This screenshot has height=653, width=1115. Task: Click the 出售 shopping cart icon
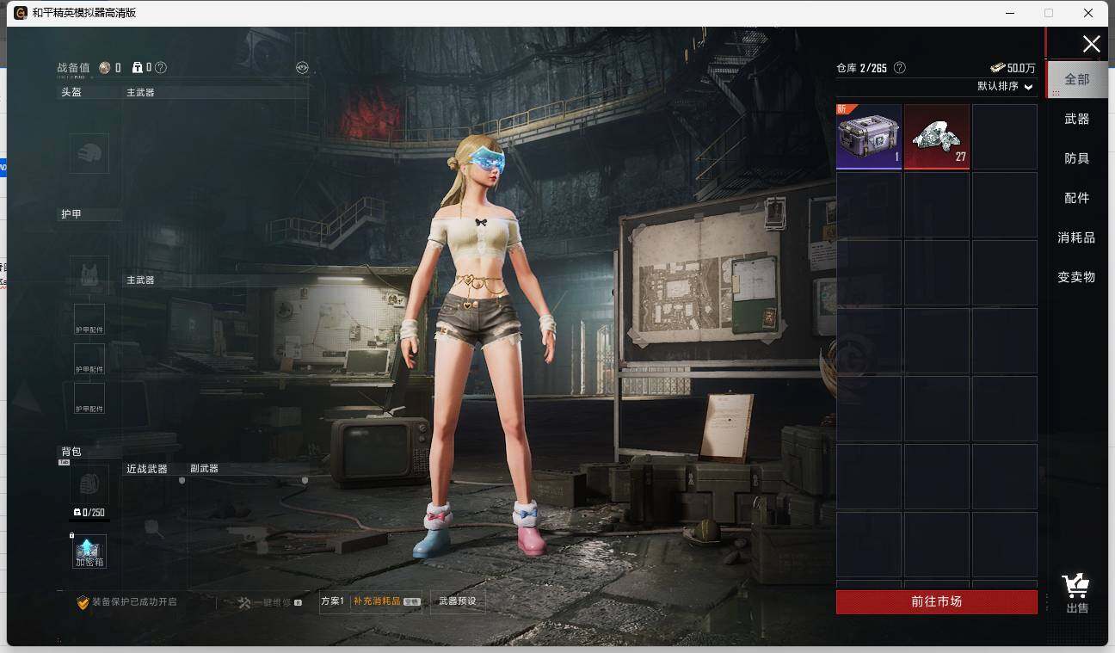coord(1075,587)
